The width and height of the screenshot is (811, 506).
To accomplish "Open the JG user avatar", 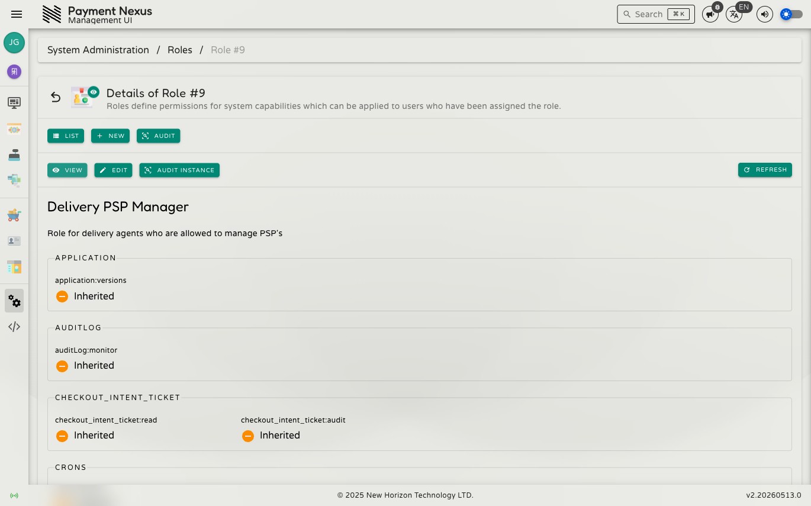I will click(x=14, y=43).
